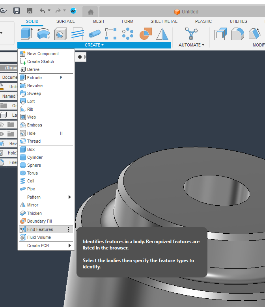Choose Cylinder primitive menu entry
Viewport: 265px width, 307px height.
point(46,157)
